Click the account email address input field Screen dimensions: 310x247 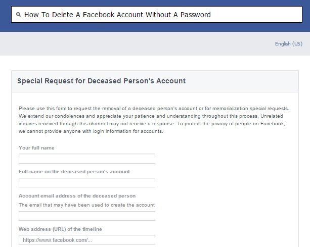[87, 216]
